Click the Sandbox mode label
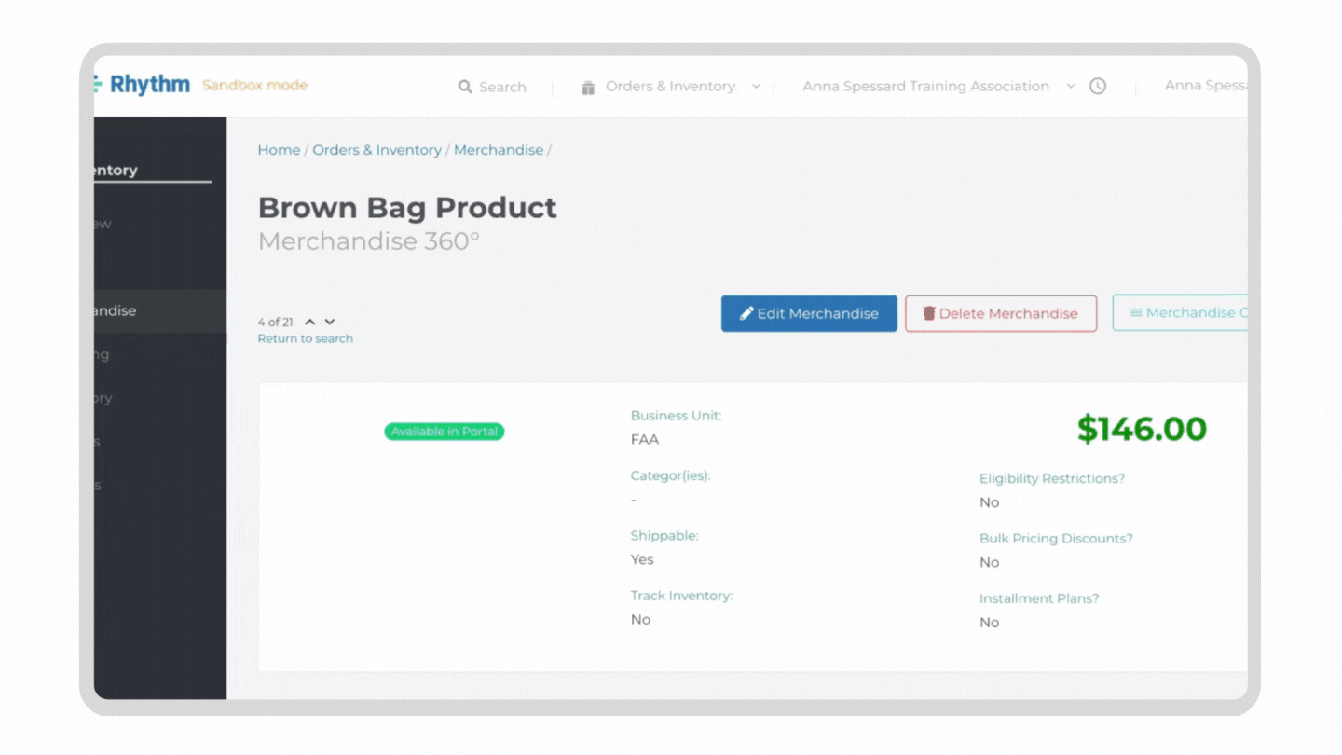Viewport: 1342px width, 755px height. pyautogui.click(x=254, y=85)
